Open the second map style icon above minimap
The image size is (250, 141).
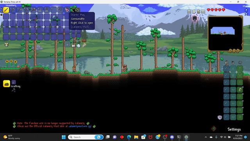click(x=194, y=11)
